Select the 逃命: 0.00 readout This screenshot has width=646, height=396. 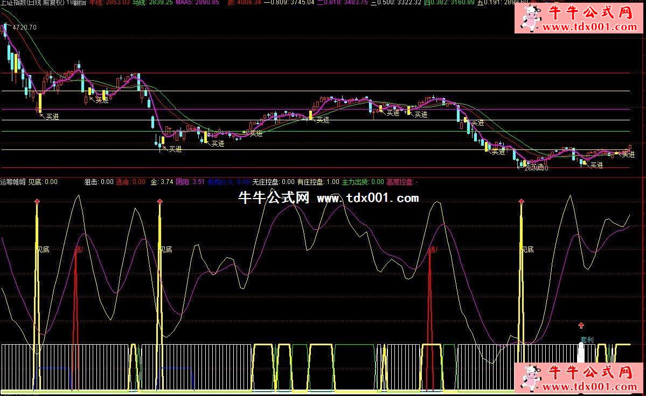point(130,182)
